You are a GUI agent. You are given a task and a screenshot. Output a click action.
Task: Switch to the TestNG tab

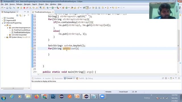click(80, 78)
